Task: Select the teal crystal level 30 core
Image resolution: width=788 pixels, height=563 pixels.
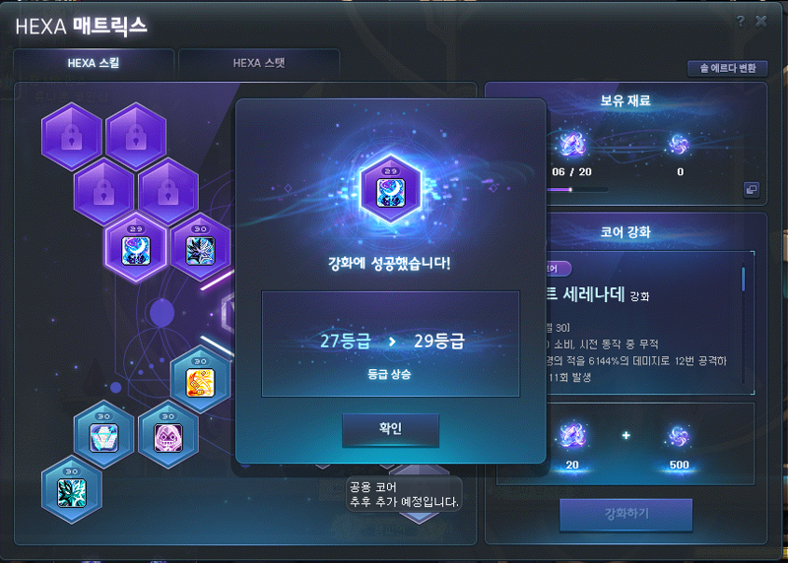Action: (x=71, y=491)
